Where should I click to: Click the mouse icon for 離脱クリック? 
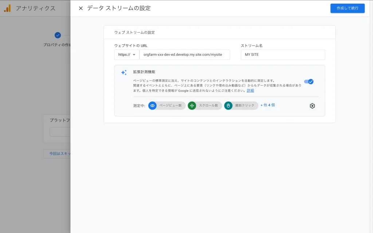[x=228, y=106]
